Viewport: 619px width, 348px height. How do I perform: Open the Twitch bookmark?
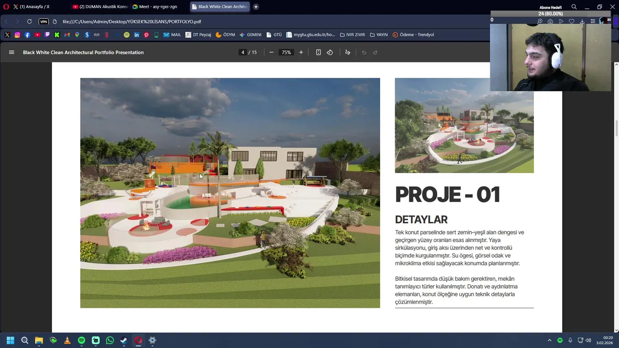[x=47, y=35]
